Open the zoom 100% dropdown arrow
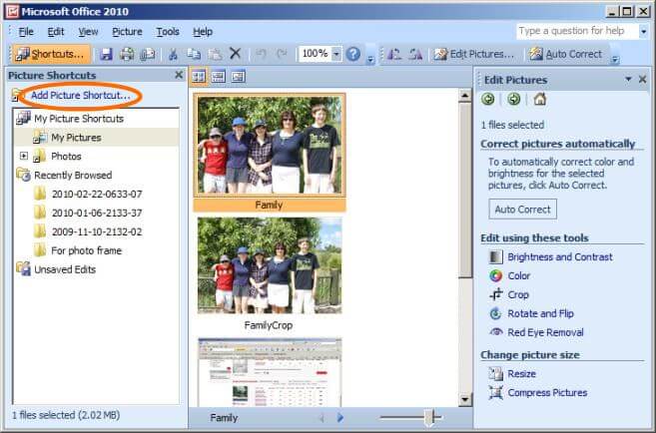Image resolution: width=656 pixels, height=433 pixels. 335,54
